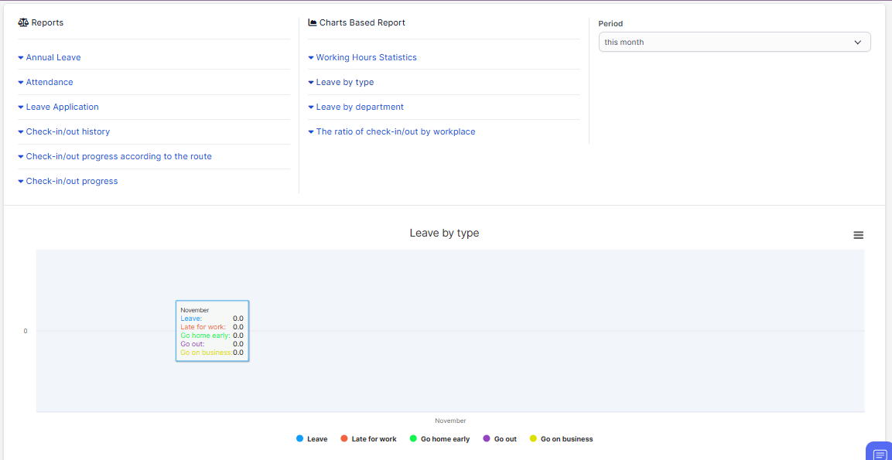Click the Charts Based Report chart icon
This screenshot has width=892, height=460.
pos(313,23)
